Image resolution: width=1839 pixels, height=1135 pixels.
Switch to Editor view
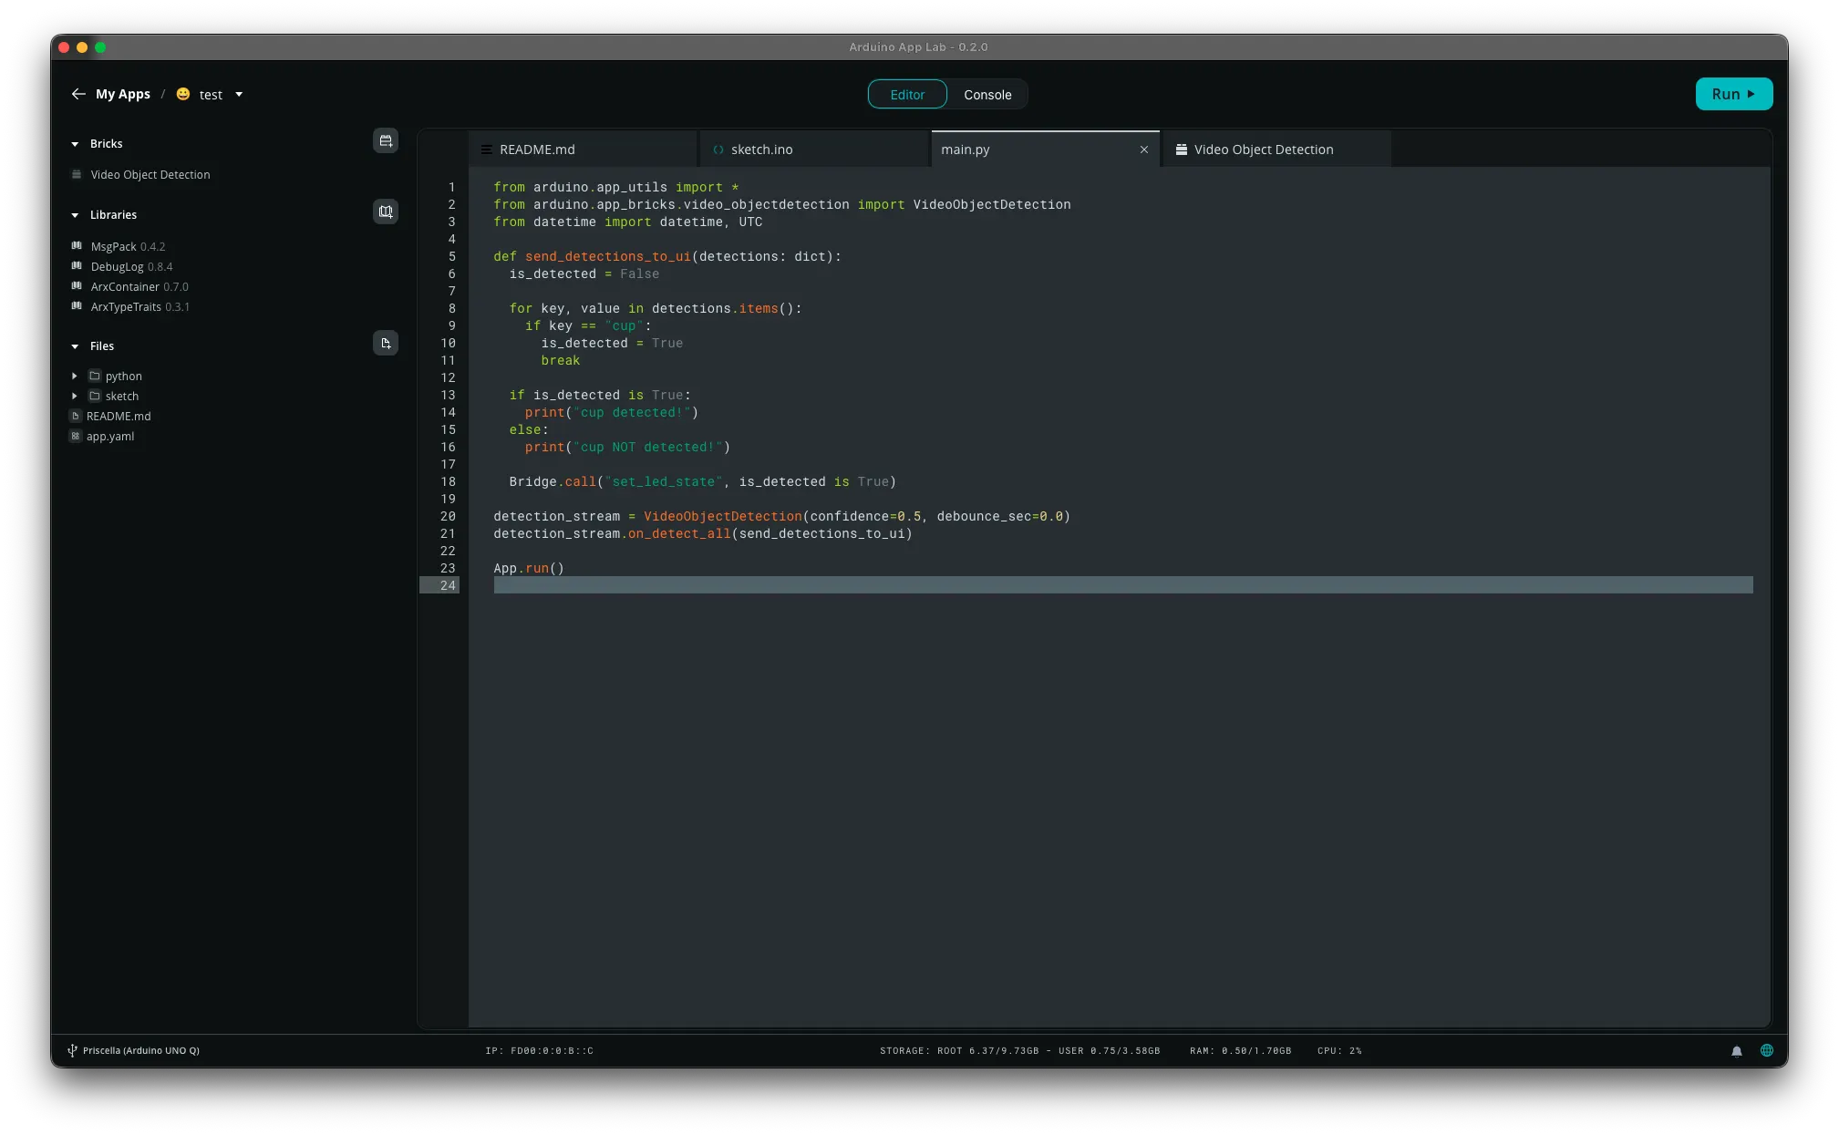907,95
